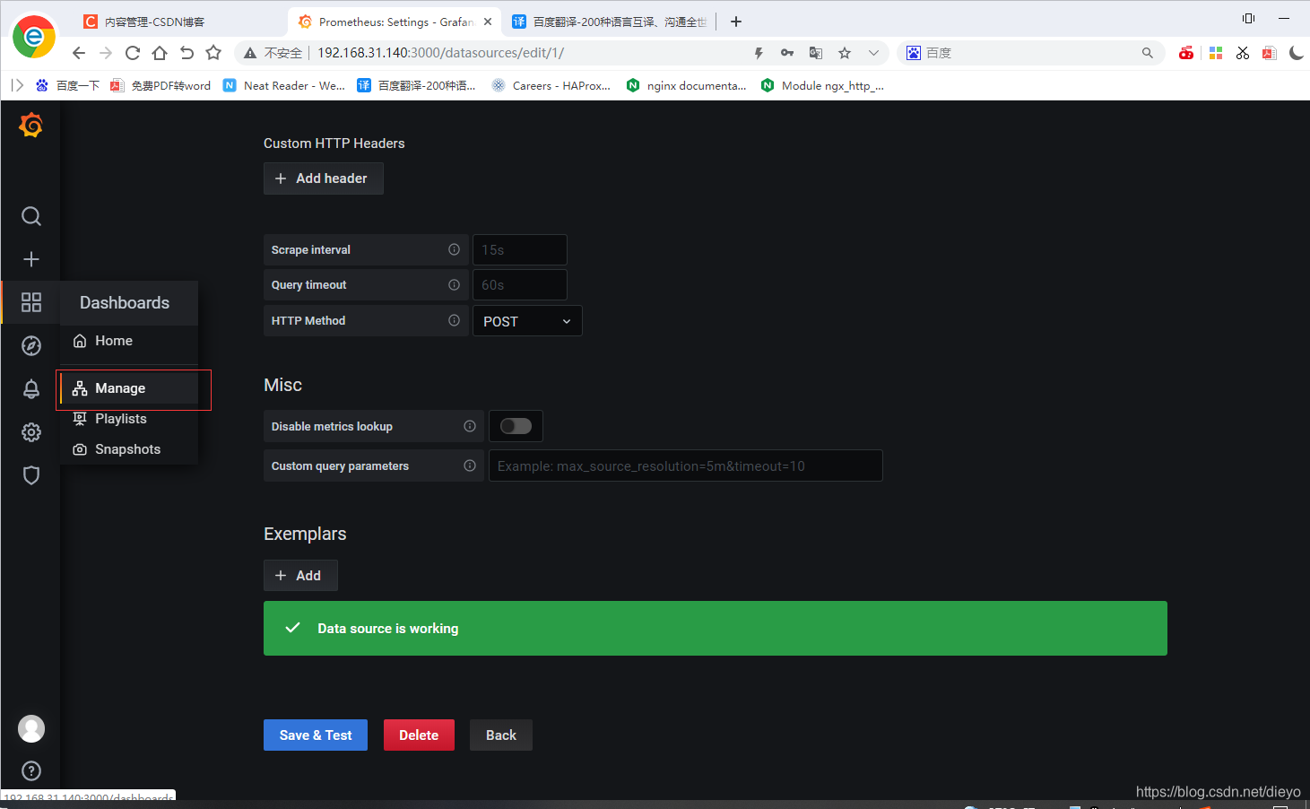Open the Neat Reader bookmark
The height and width of the screenshot is (809, 1310).
pyautogui.click(x=284, y=85)
